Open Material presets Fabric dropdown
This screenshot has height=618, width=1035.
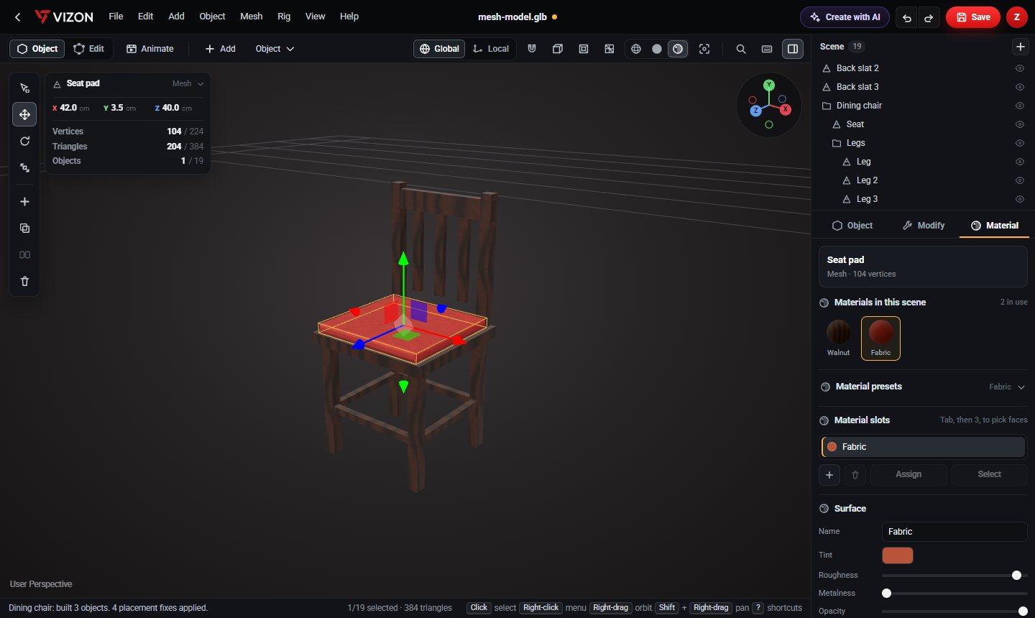coord(1007,387)
